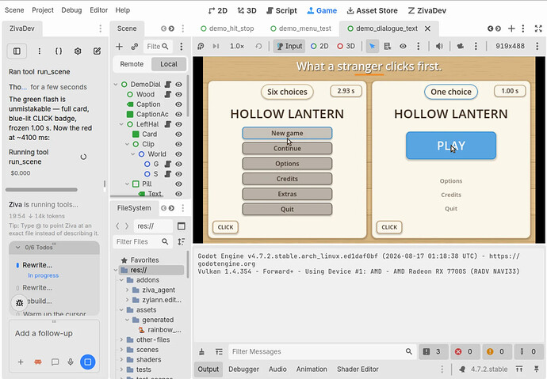This screenshot has height=379, width=547.
Task: Toggle the errors filter in Output panel
Action: click(x=465, y=351)
